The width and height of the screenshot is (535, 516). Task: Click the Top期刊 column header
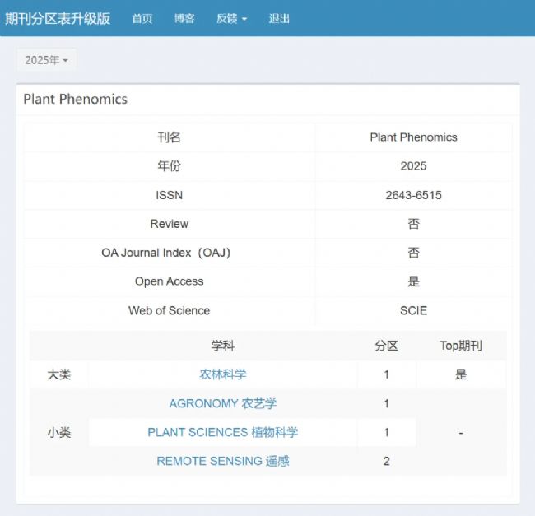(x=460, y=346)
